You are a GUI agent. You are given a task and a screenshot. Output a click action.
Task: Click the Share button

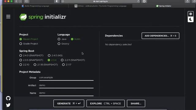click(x=136, y=103)
